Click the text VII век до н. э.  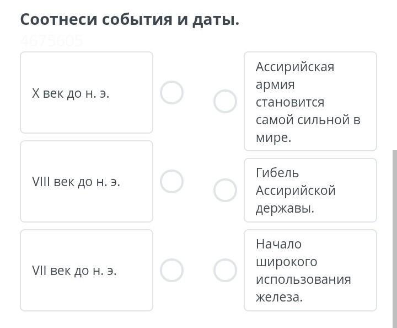click(x=74, y=271)
